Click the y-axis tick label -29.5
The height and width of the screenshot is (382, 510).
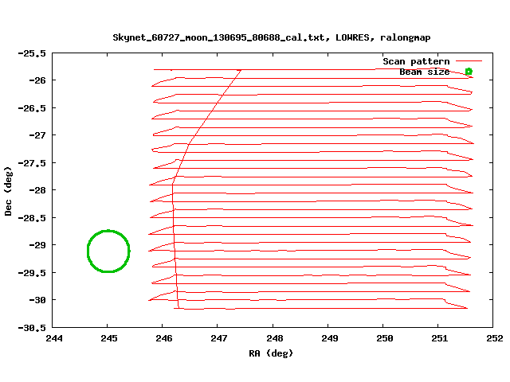[x=32, y=273]
